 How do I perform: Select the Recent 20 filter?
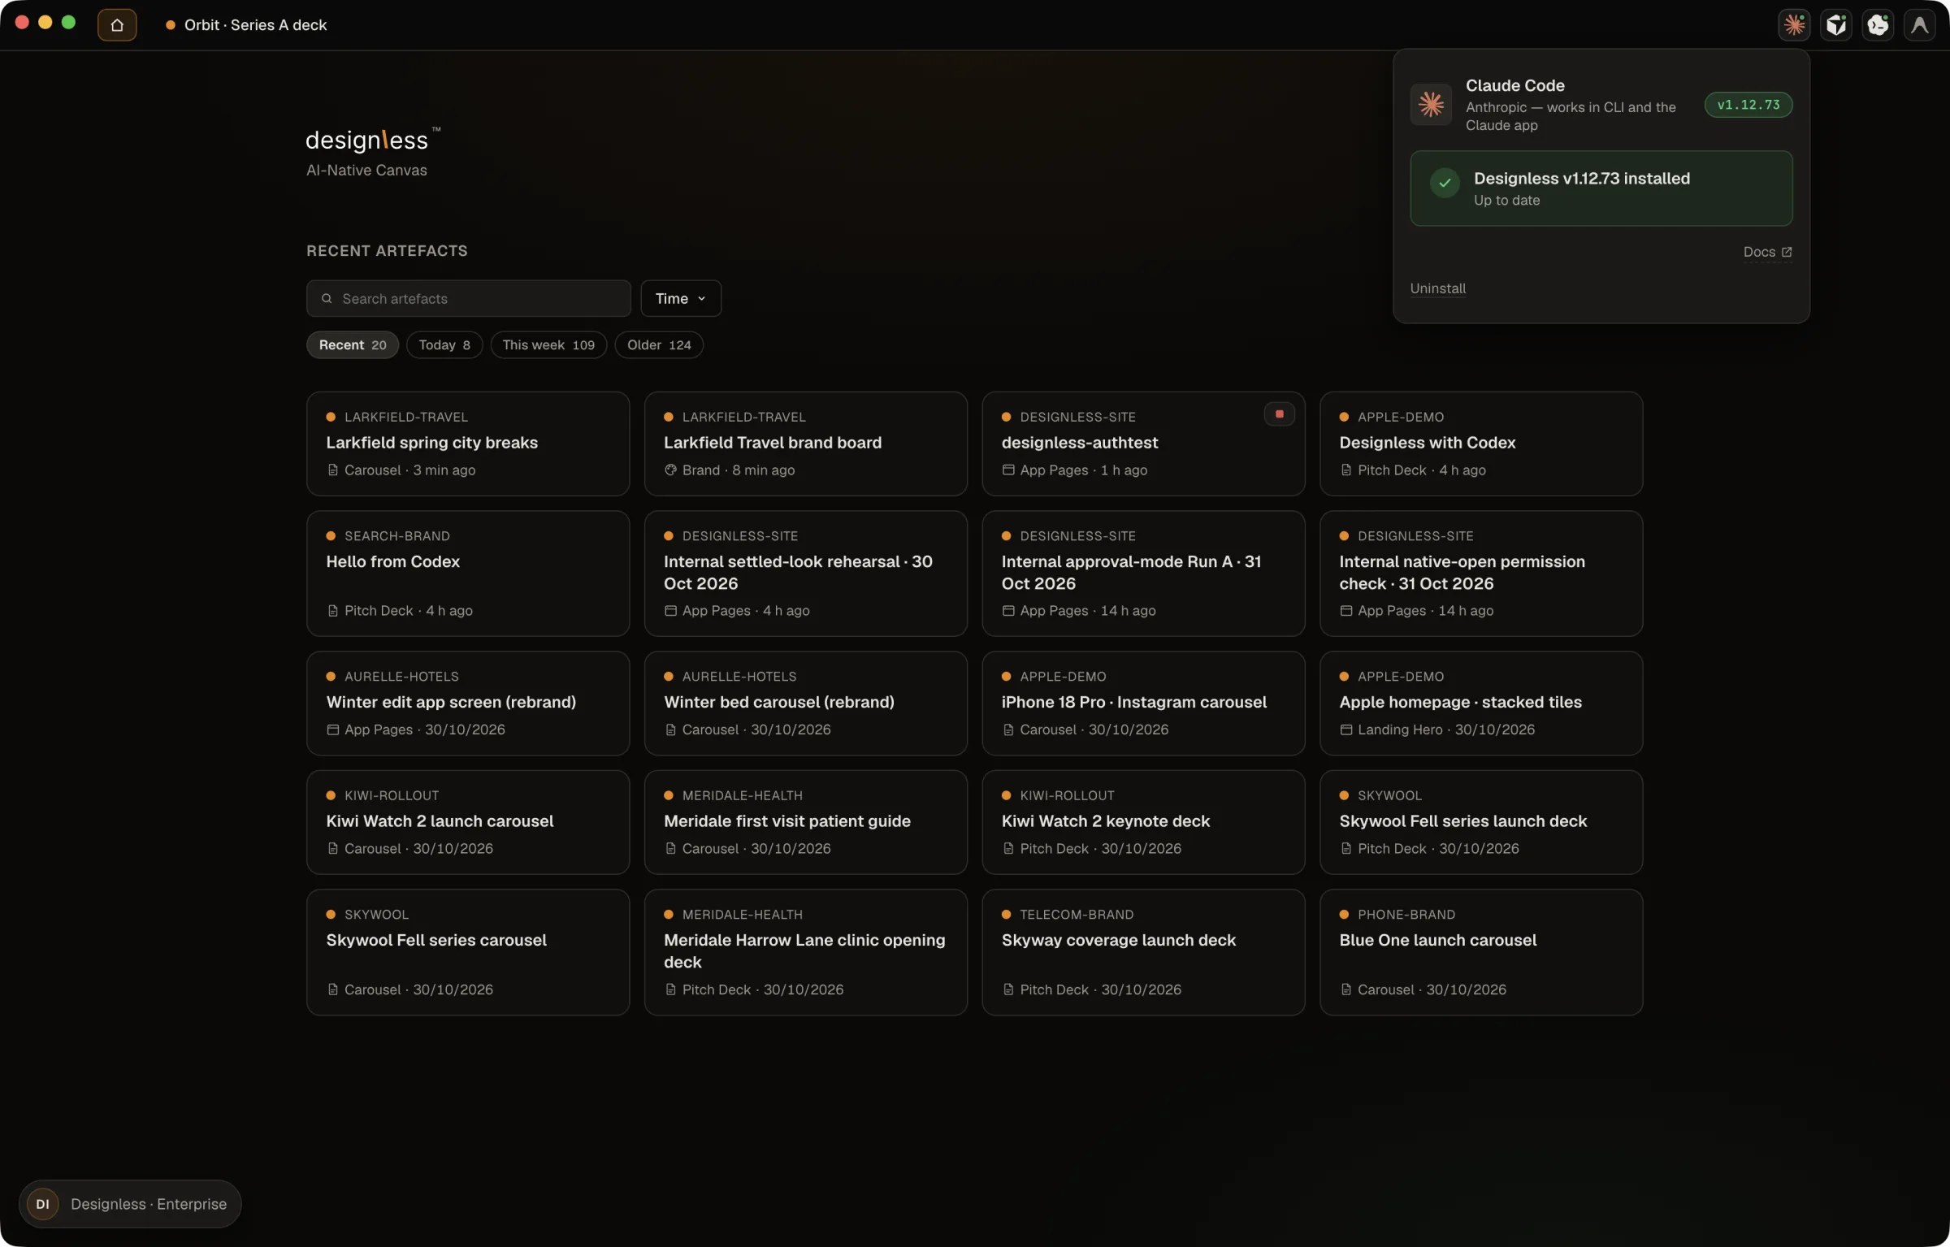pyautogui.click(x=353, y=345)
